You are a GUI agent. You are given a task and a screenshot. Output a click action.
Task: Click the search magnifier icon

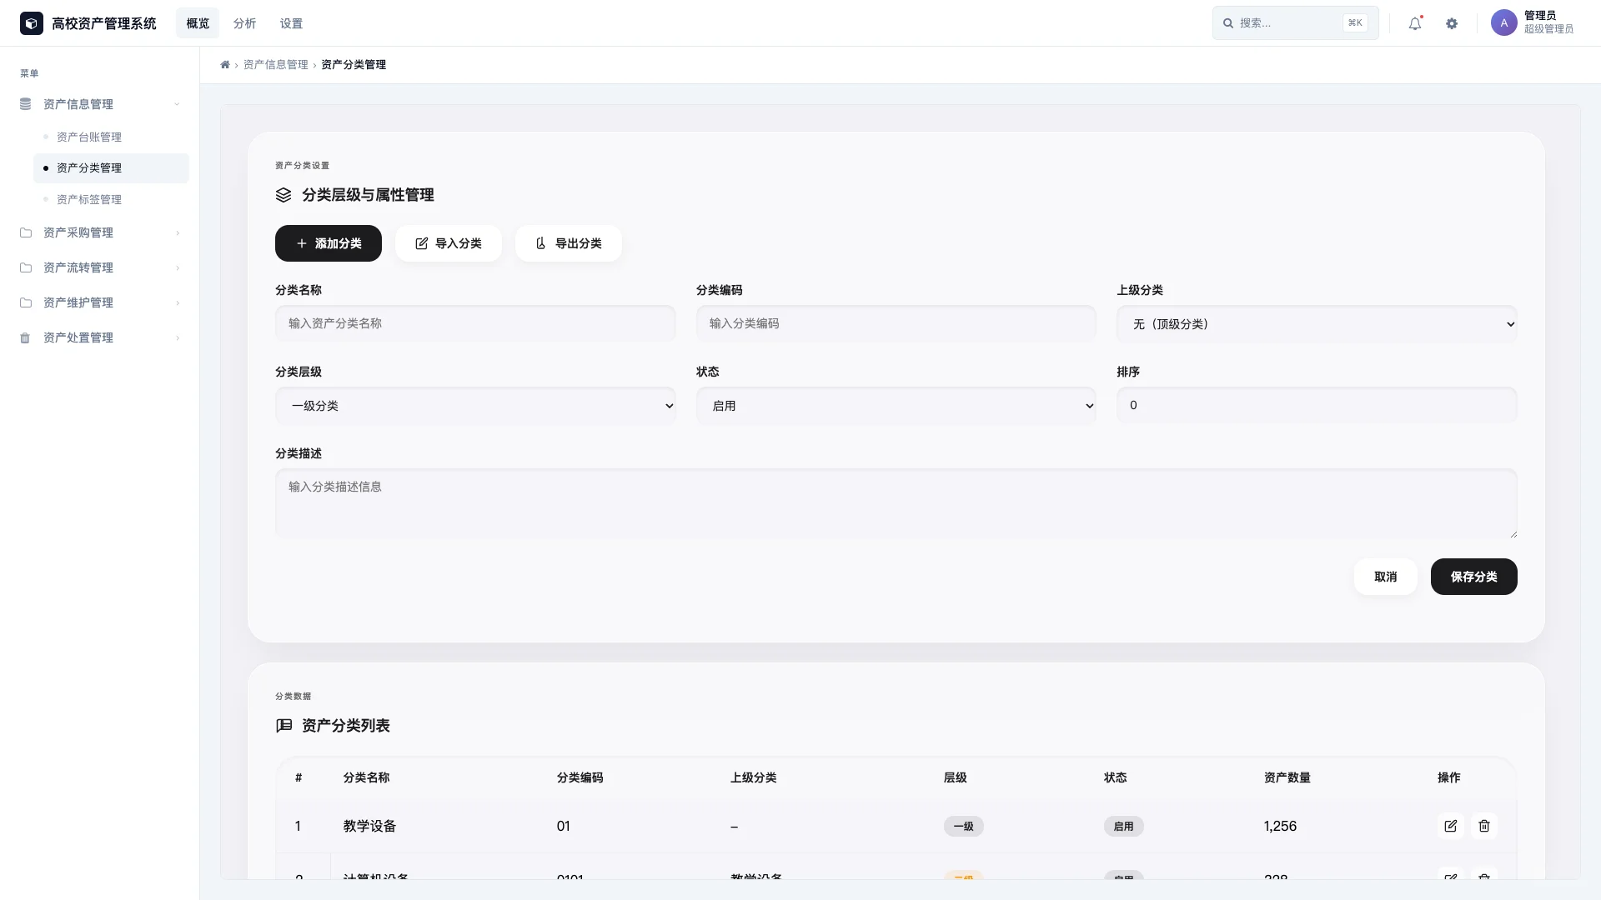(1228, 23)
